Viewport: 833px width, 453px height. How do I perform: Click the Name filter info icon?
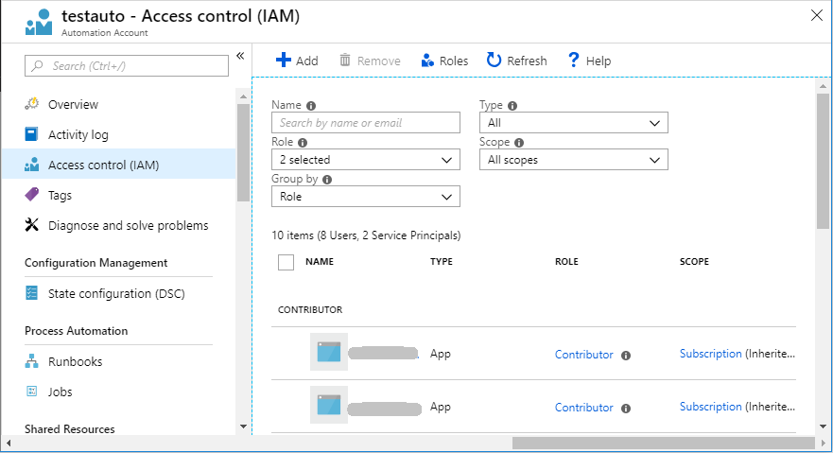[x=311, y=106]
